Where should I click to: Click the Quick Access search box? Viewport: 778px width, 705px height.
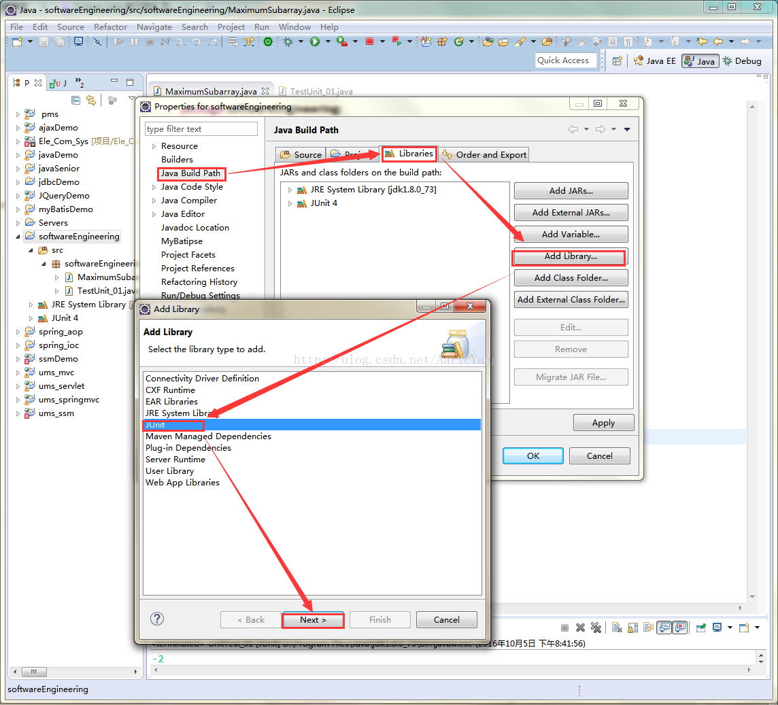(565, 61)
